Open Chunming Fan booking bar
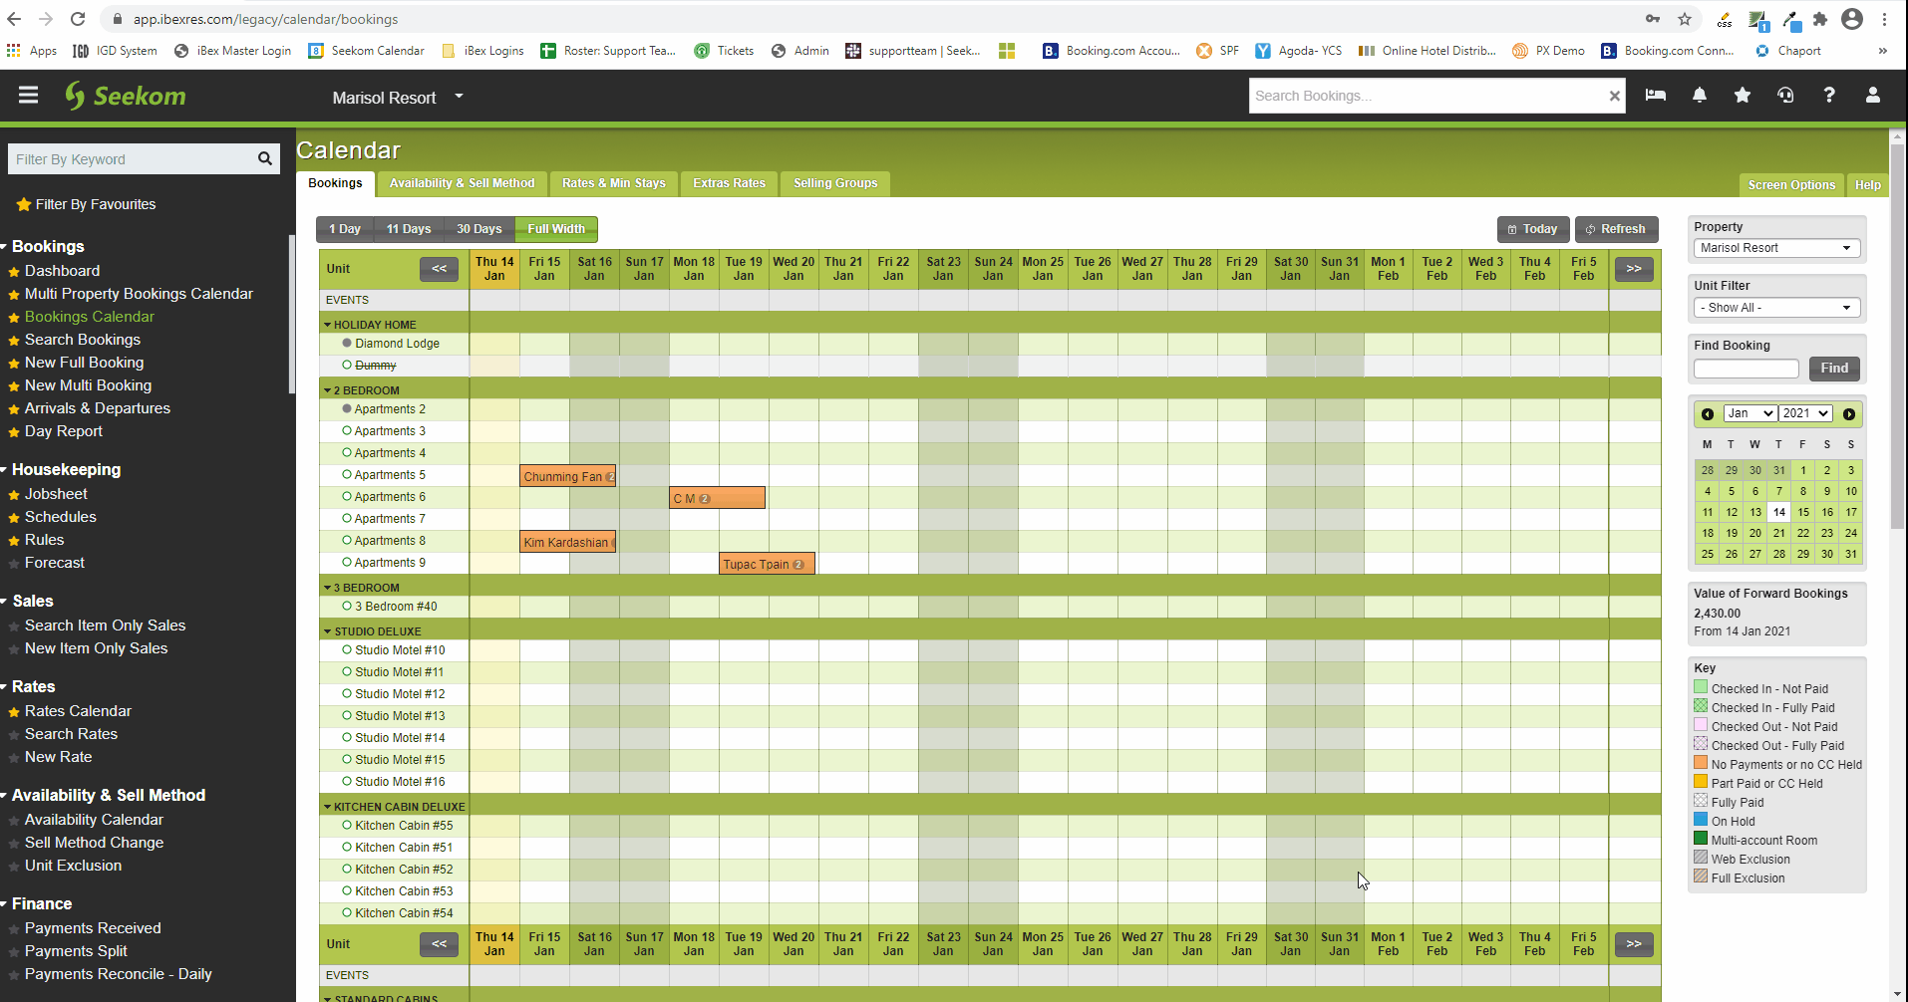The height and width of the screenshot is (1002, 1908). [568, 476]
